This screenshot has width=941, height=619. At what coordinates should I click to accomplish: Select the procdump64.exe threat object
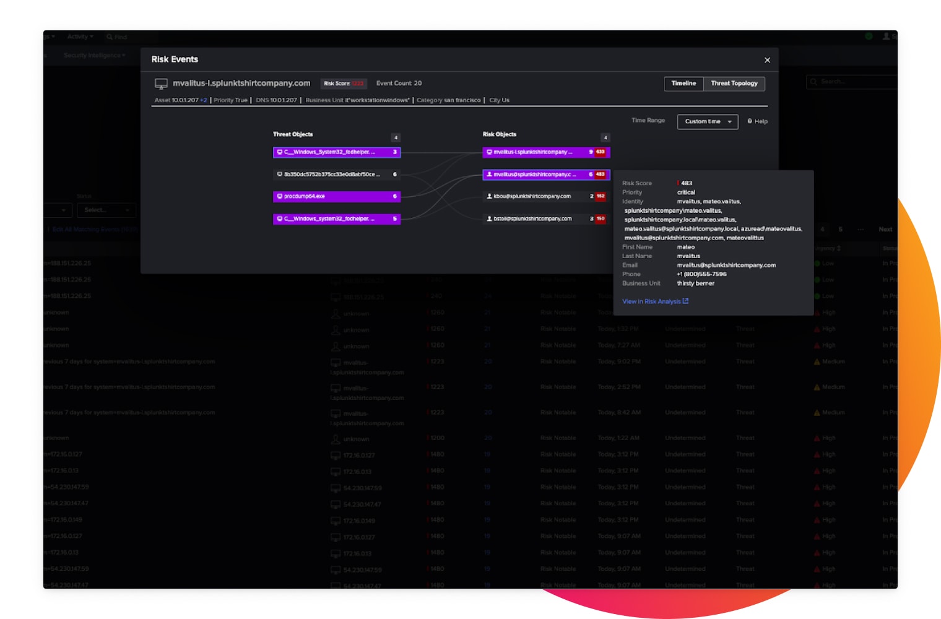(337, 196)
